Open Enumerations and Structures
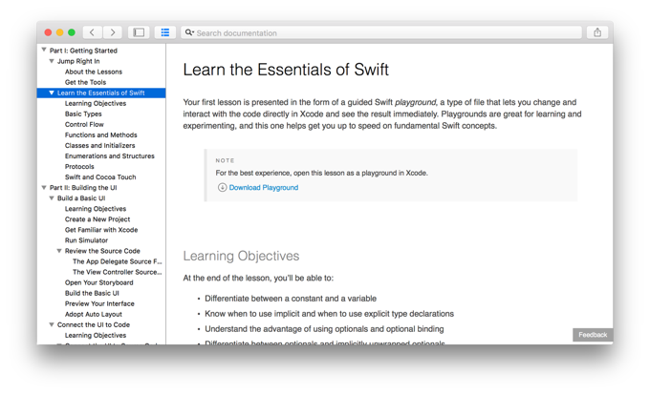This screenshot has height=394, width=650. tap(109, 156)
